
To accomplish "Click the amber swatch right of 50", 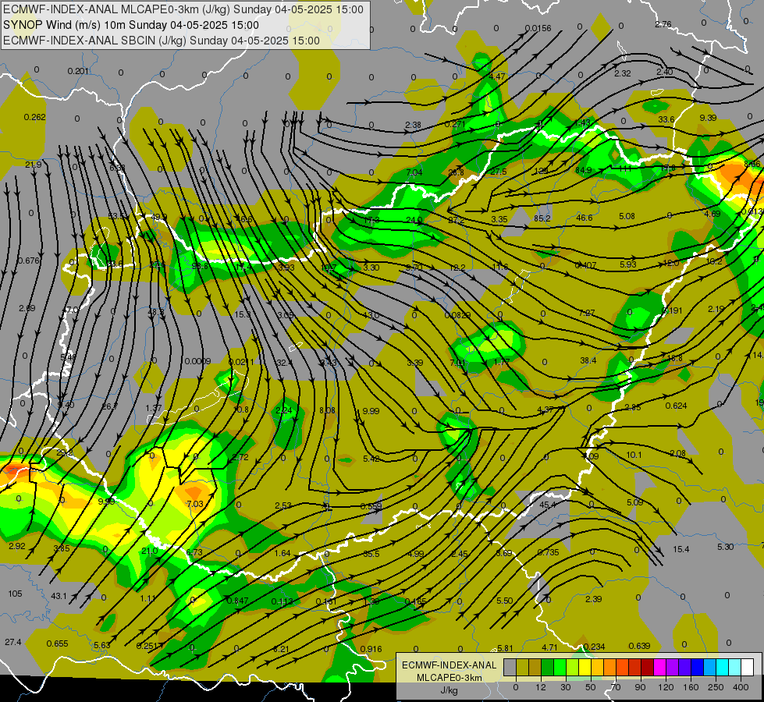I will tap(597, 667).
